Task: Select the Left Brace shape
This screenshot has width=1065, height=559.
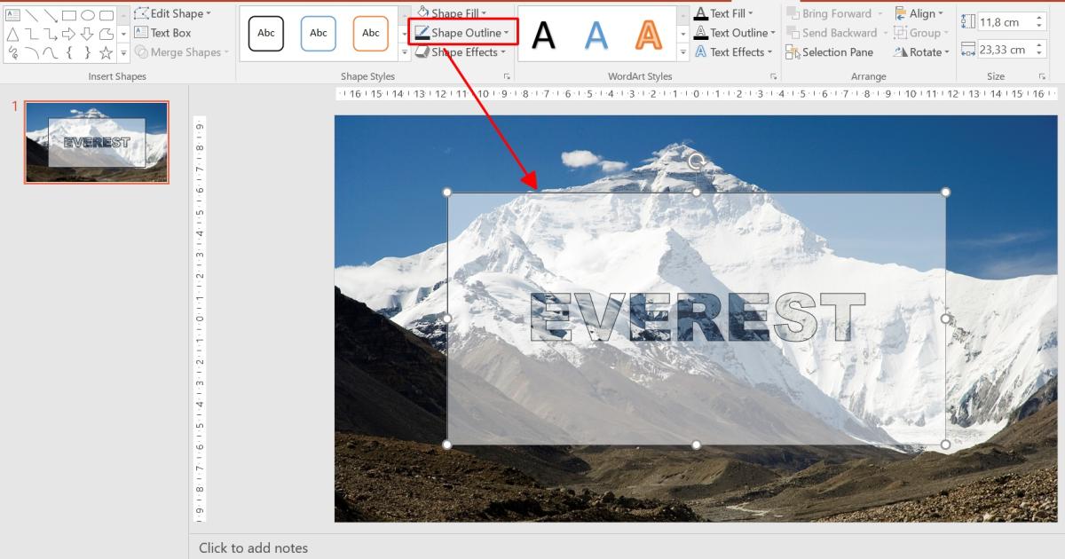Action: tap(69, 52)
